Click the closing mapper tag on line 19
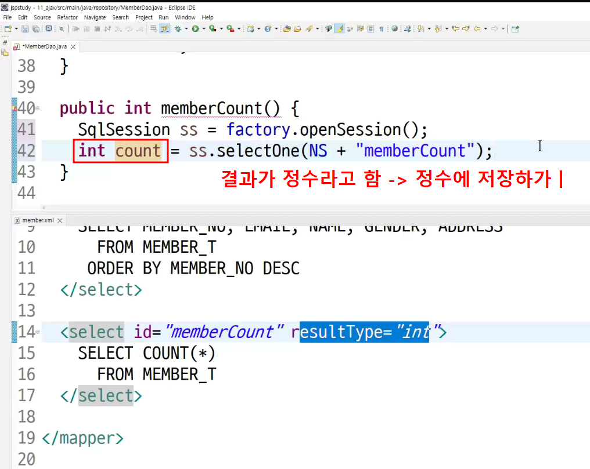This screenshot has height=469, width=590. pos(83,438)
